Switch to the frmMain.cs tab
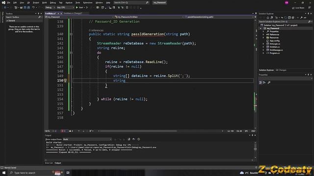Viewport: 314px width, 176px height. click(x=51, y=13)
